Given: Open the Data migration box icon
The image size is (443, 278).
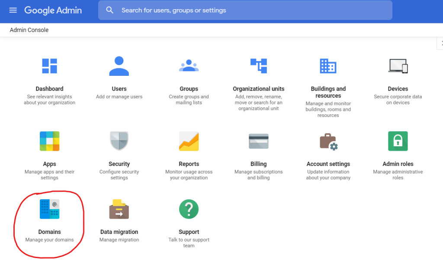Looking at the screenshot, I should point(119,209).
